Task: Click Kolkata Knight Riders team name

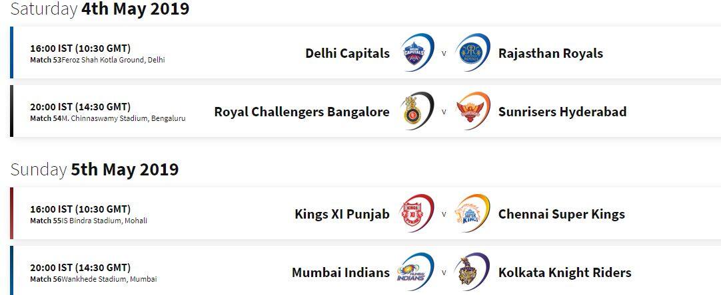Action: [x=564, y=273]
